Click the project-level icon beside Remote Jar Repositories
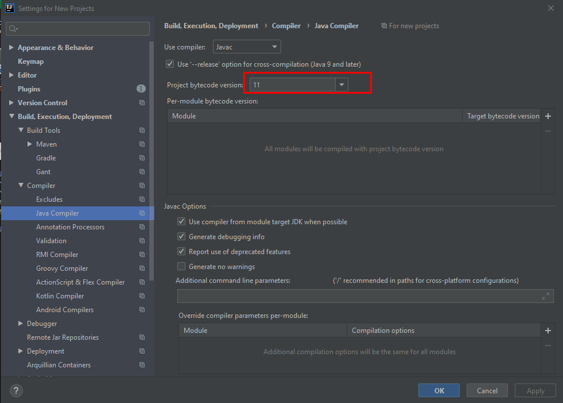 [142, 337]
